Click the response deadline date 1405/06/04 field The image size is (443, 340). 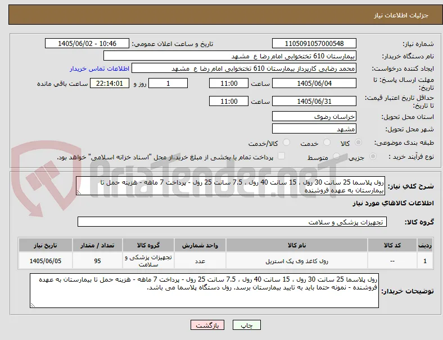click(x=314, y=83)
